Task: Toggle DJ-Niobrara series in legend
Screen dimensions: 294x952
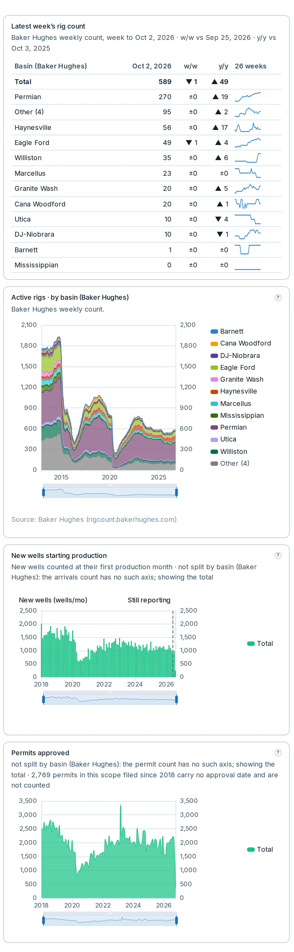Action: pyautogui.click(x=235, y=356)
